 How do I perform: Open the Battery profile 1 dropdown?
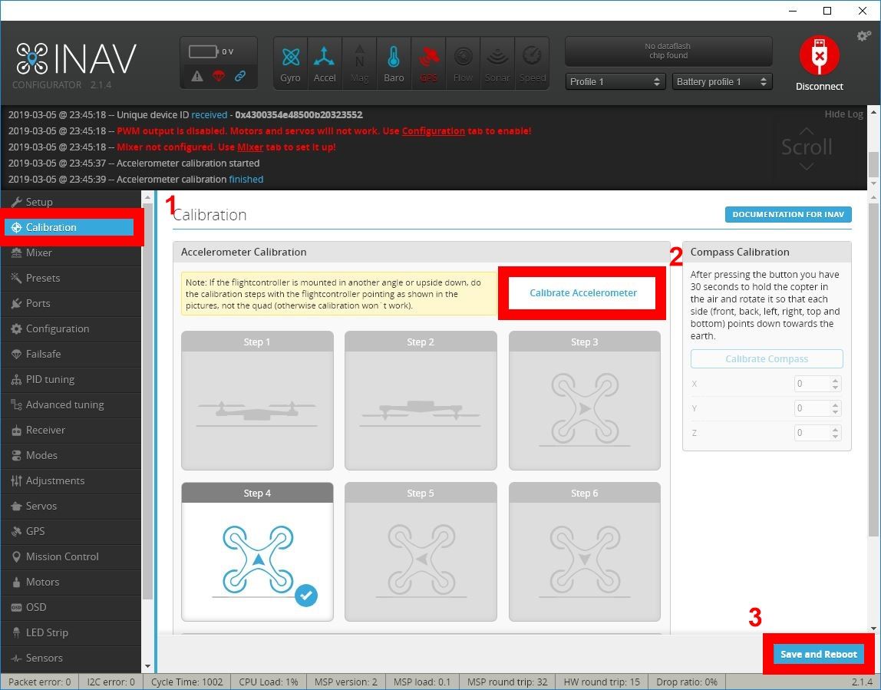point(722,82)
